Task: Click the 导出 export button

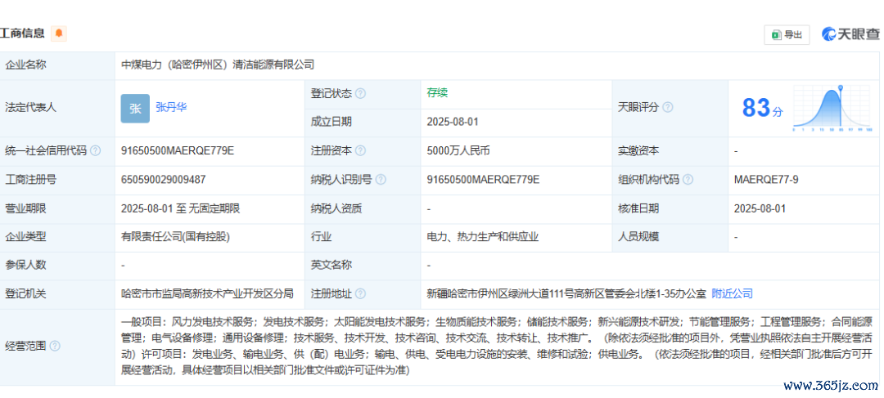Action: click(x=787, y=34)
